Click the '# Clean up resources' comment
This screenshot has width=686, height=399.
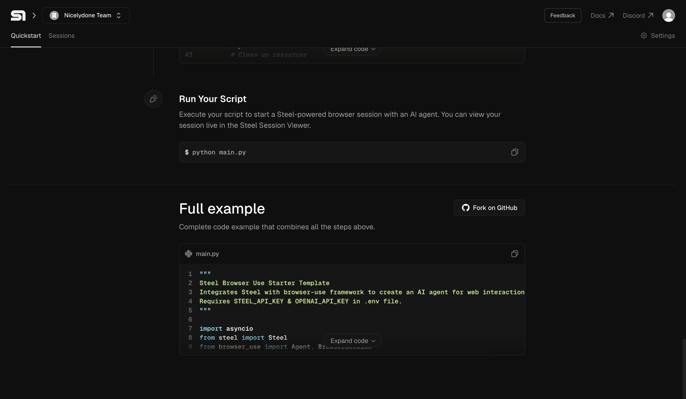269,55
